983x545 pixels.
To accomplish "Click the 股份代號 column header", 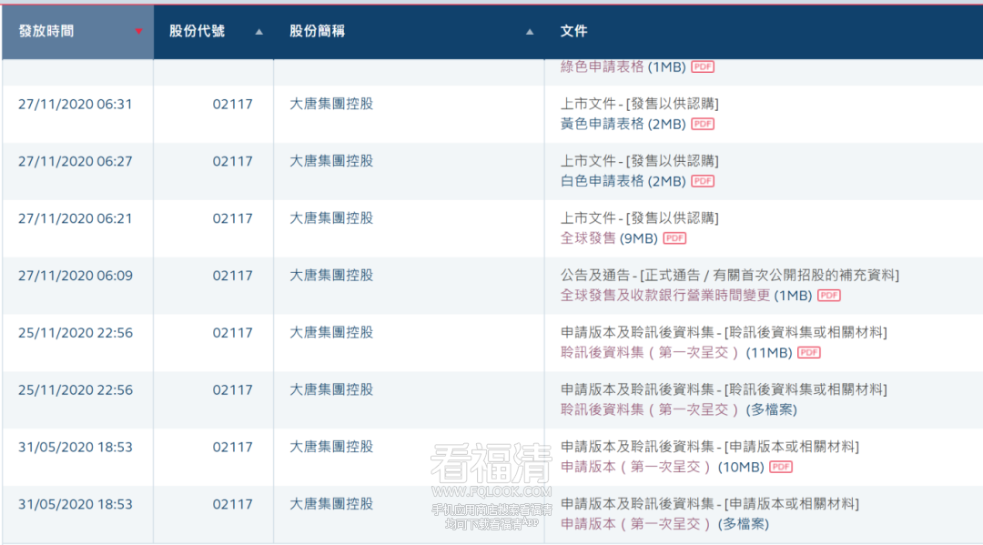I will point(214,31).
